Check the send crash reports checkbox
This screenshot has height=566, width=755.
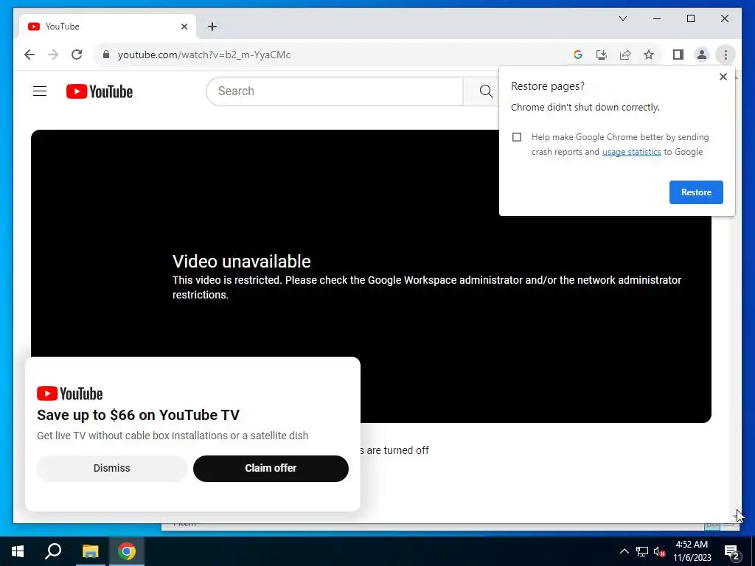tap(517, 137)
